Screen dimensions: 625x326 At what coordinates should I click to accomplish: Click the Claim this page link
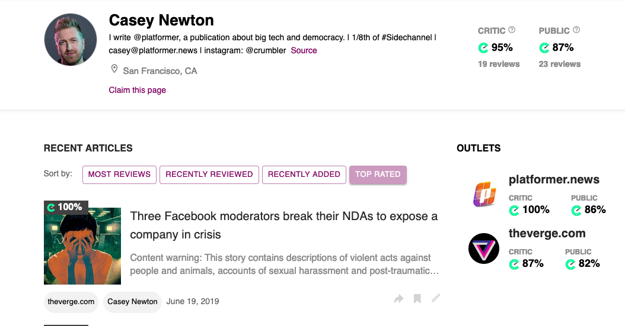point(137,90)
